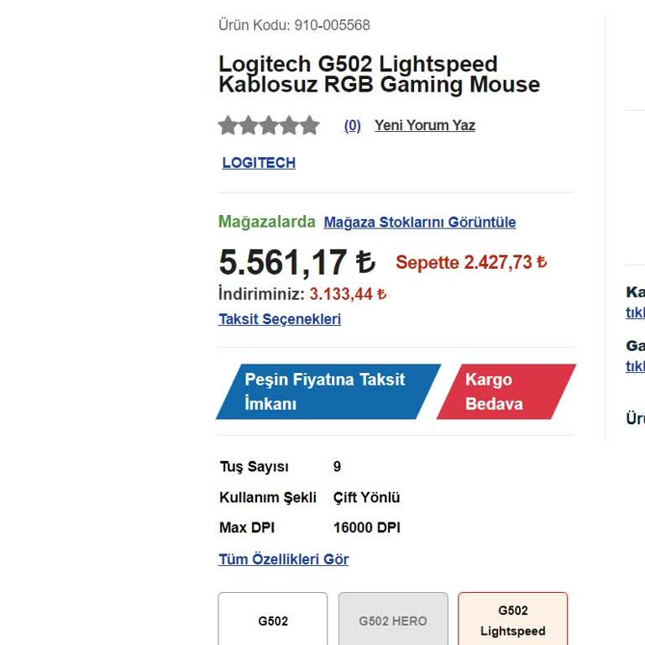The width and height of the screenshot is (645, 645).
Task: Select the G502 HERO variant option
Action: coord(393,621)
